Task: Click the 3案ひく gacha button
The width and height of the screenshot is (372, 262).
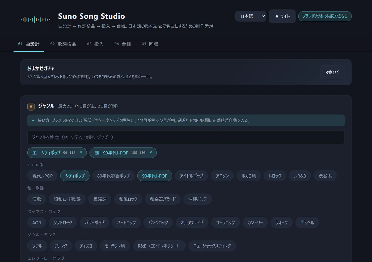Action: (x=332, y=72)
